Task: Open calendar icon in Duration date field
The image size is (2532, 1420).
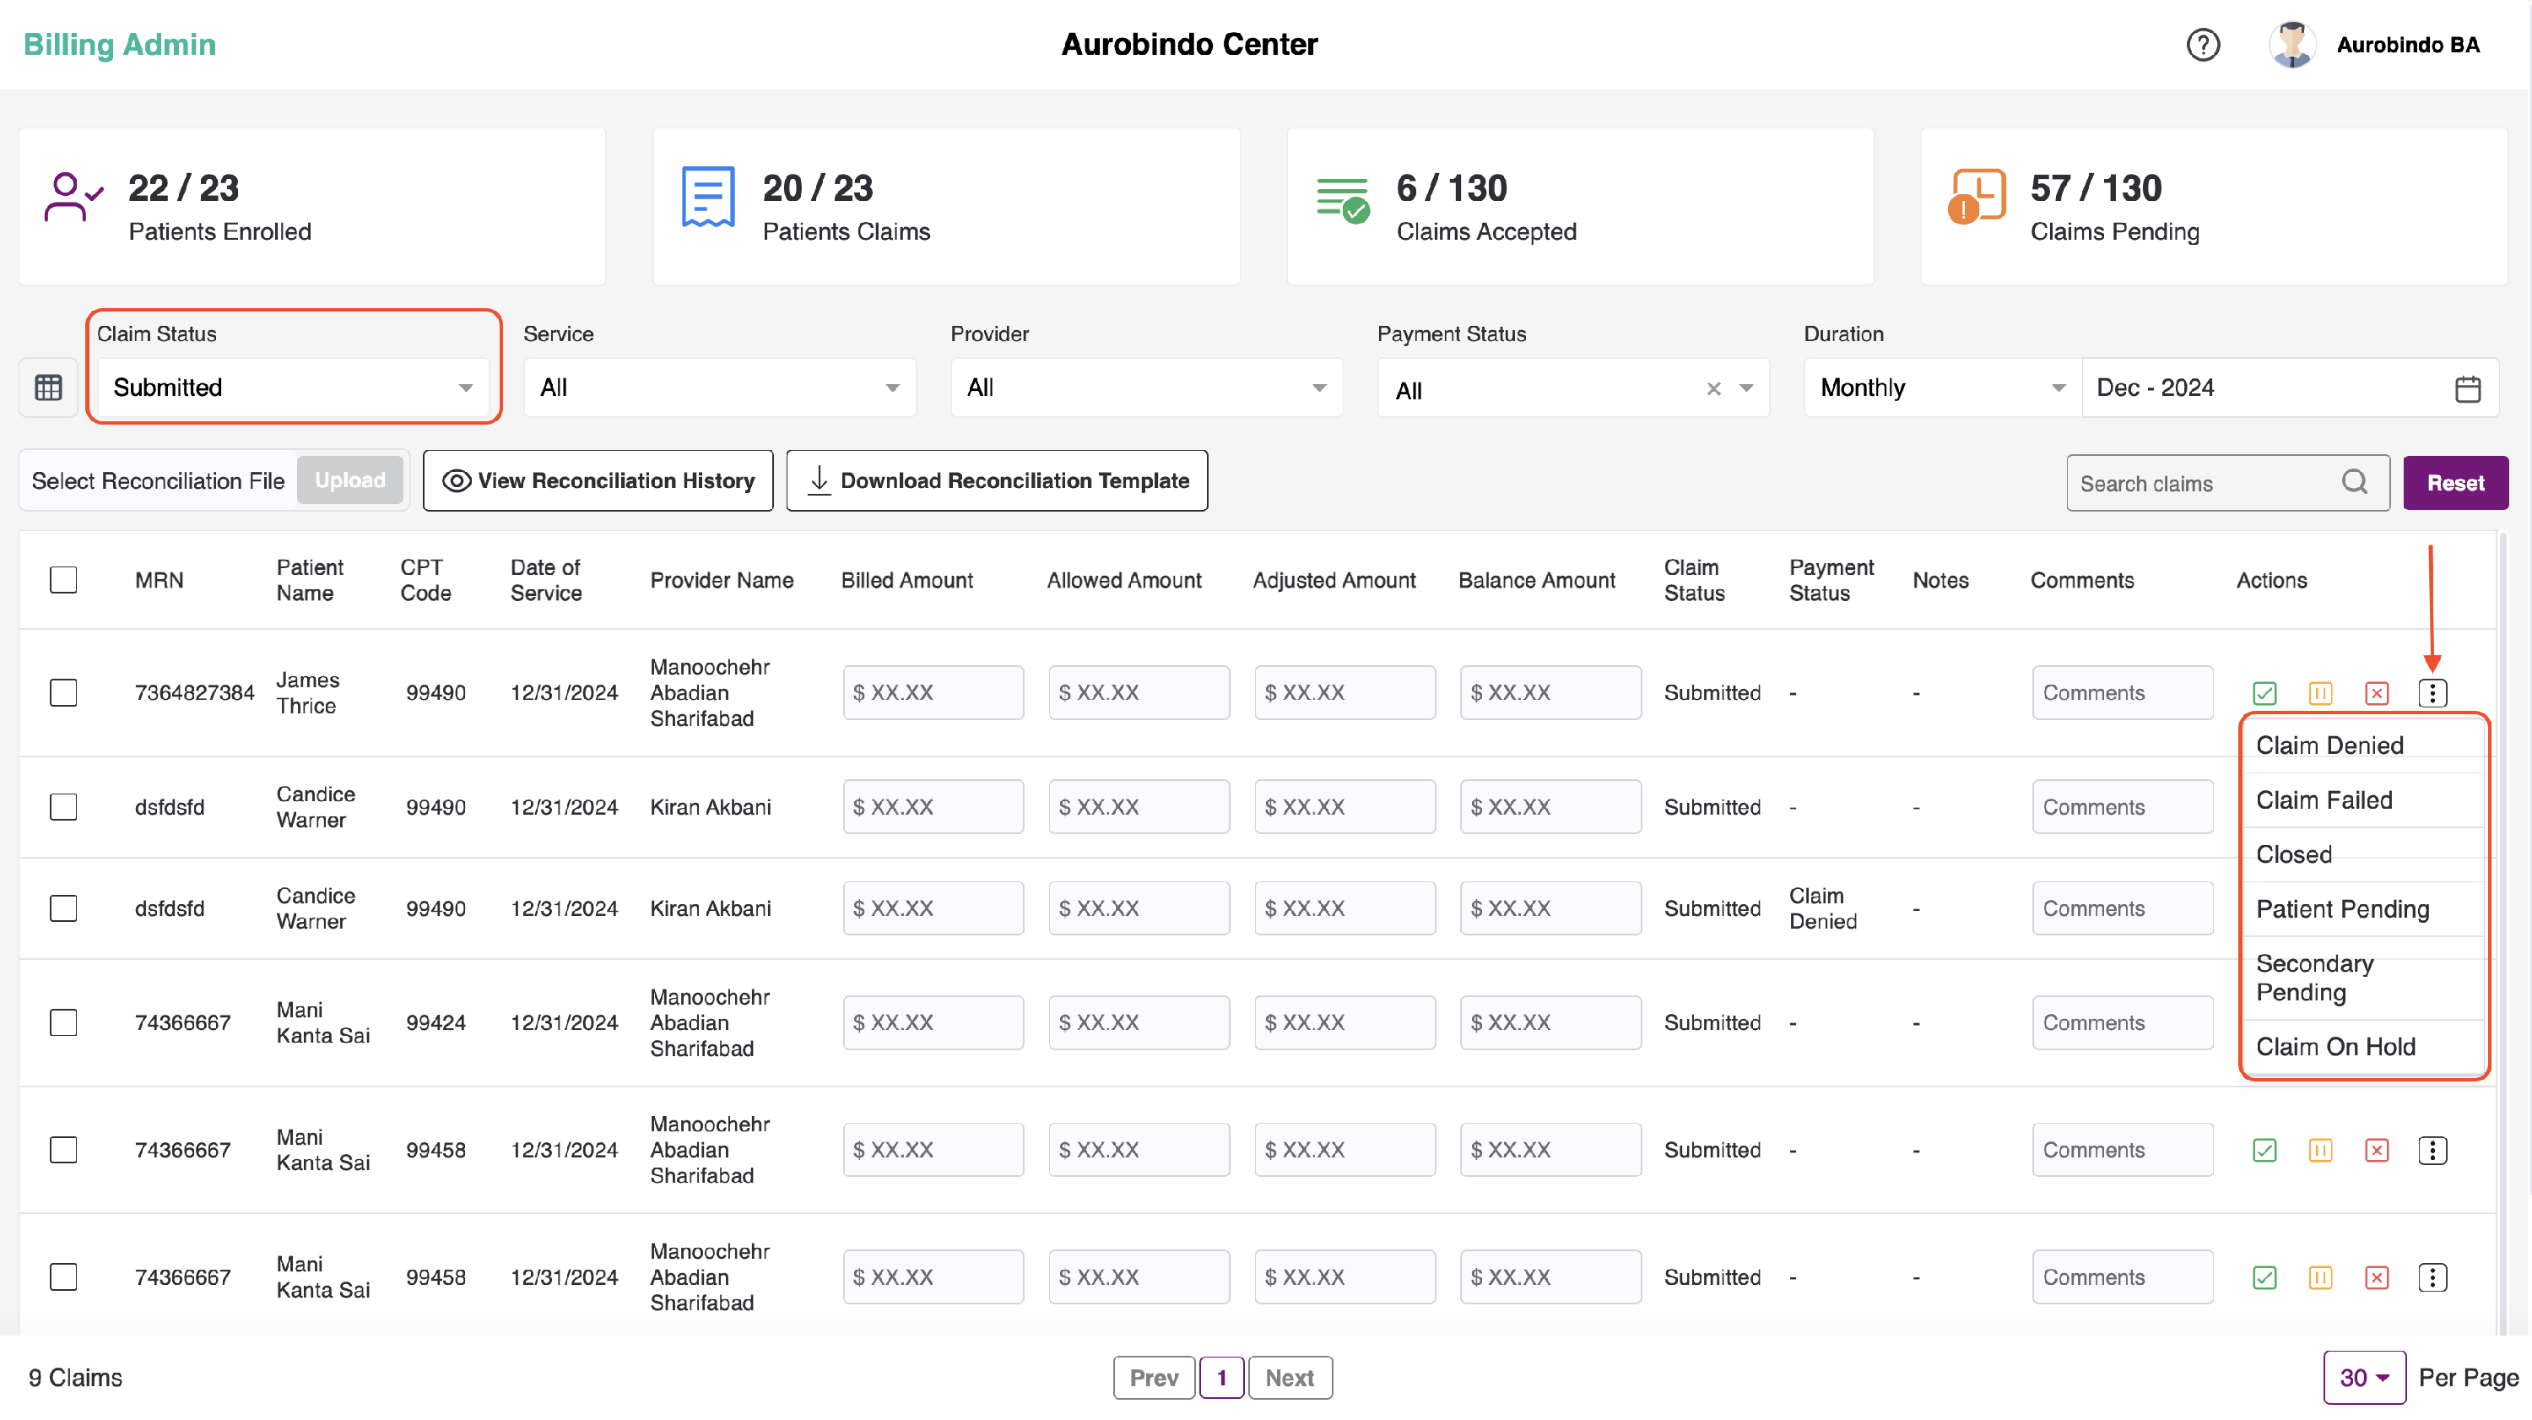Action: coord(2467,388)
